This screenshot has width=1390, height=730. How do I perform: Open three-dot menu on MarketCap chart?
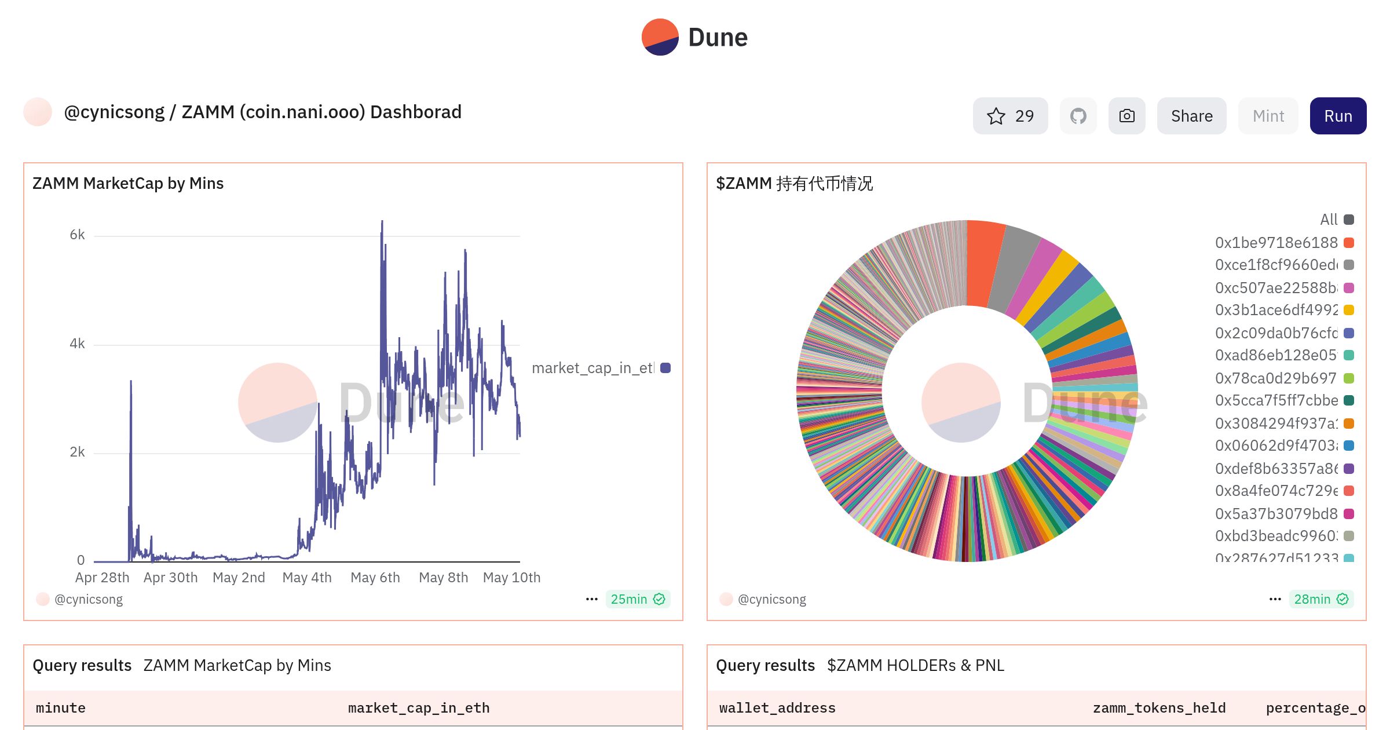tap(591, 599)
